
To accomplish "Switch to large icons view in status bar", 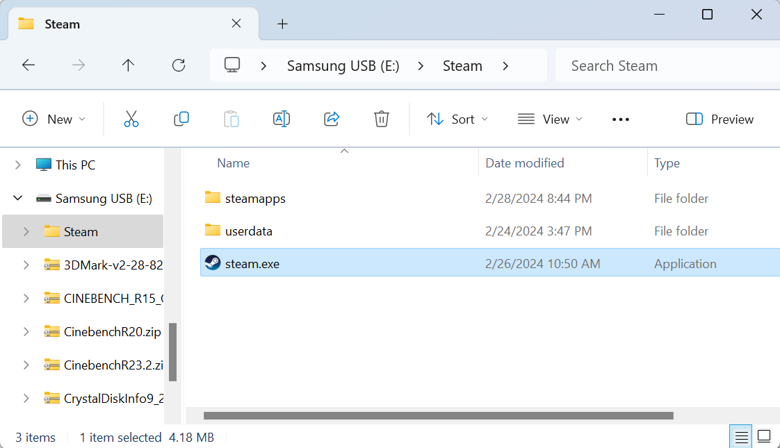I will 764,437.
